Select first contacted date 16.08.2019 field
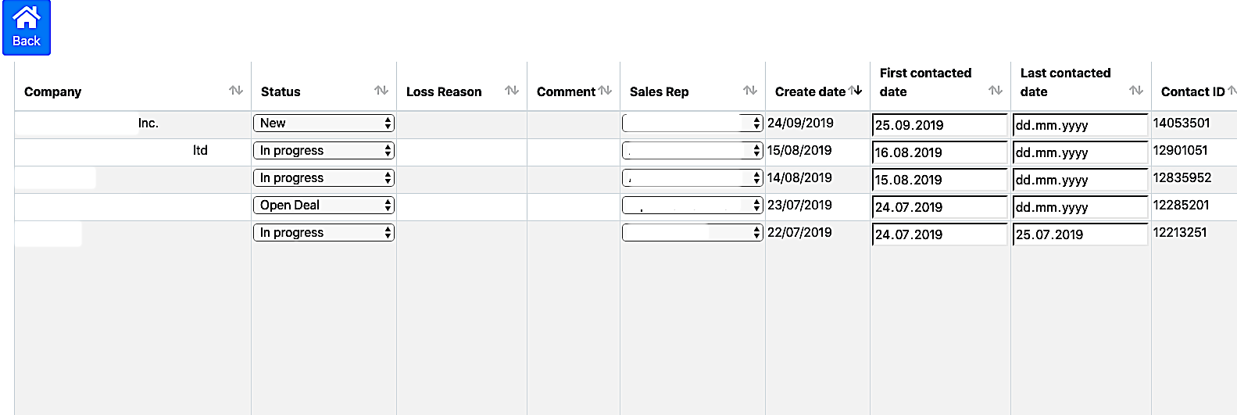This screenshot has width=1237, height=415. [x=939, y=152]
